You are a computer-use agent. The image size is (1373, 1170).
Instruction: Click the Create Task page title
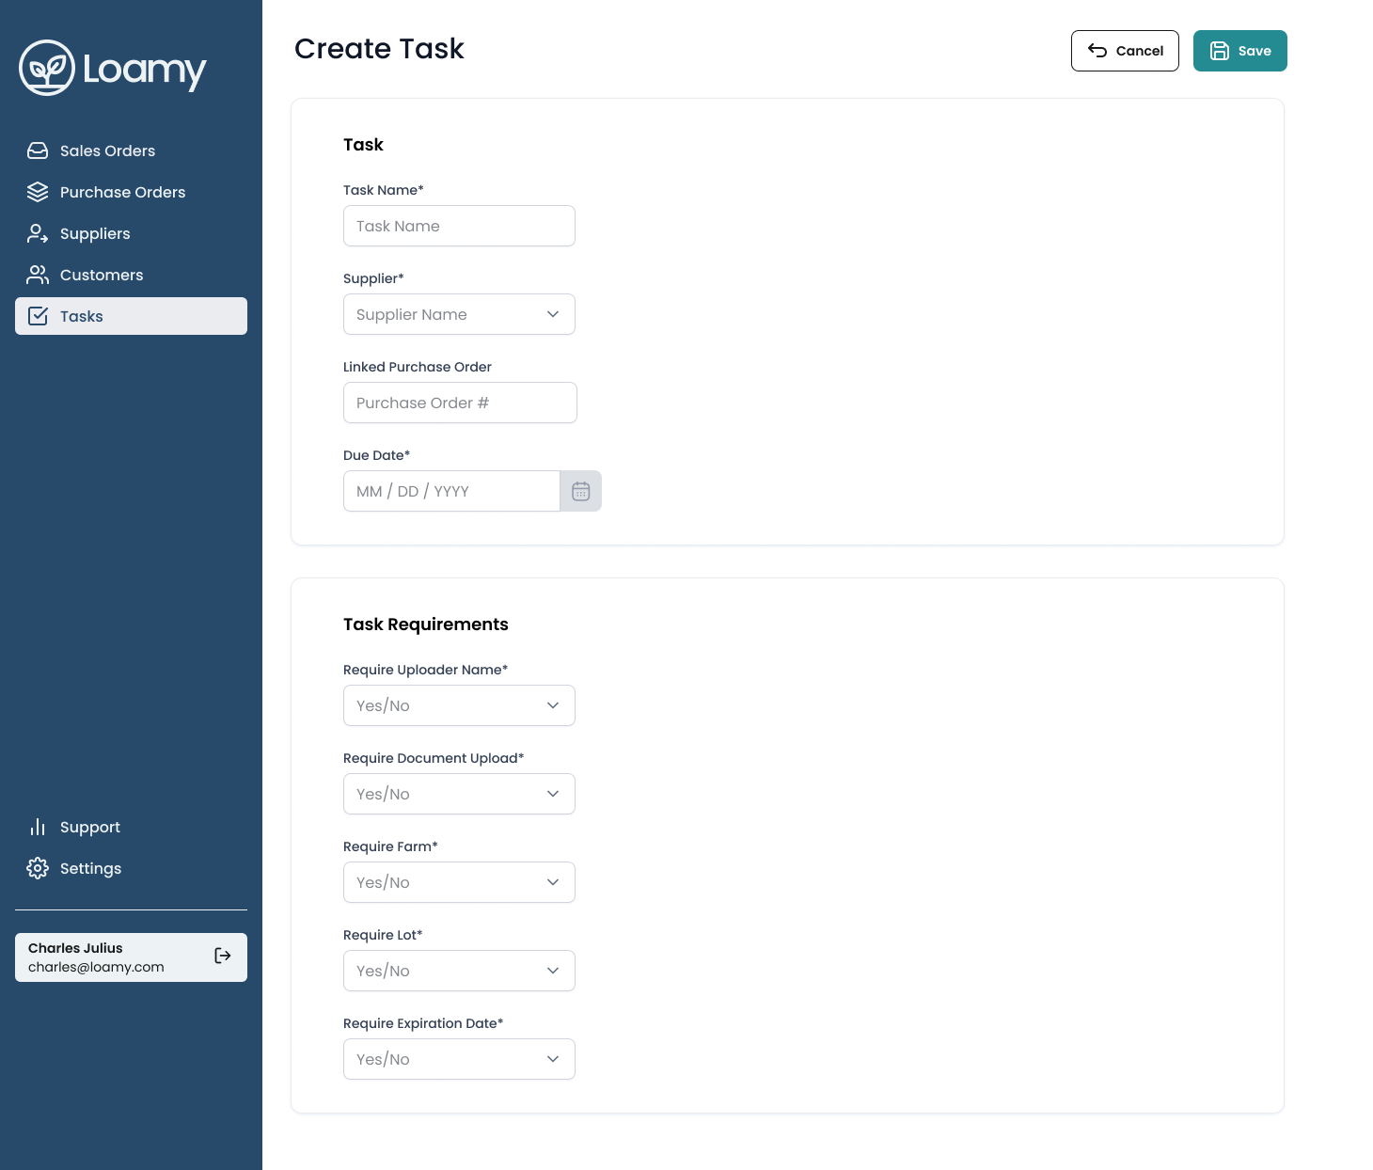point(379,49)
